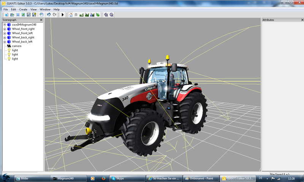Show hidden tray icons arrow
This screenshot has width=304, height=182.
click(267, 179)
